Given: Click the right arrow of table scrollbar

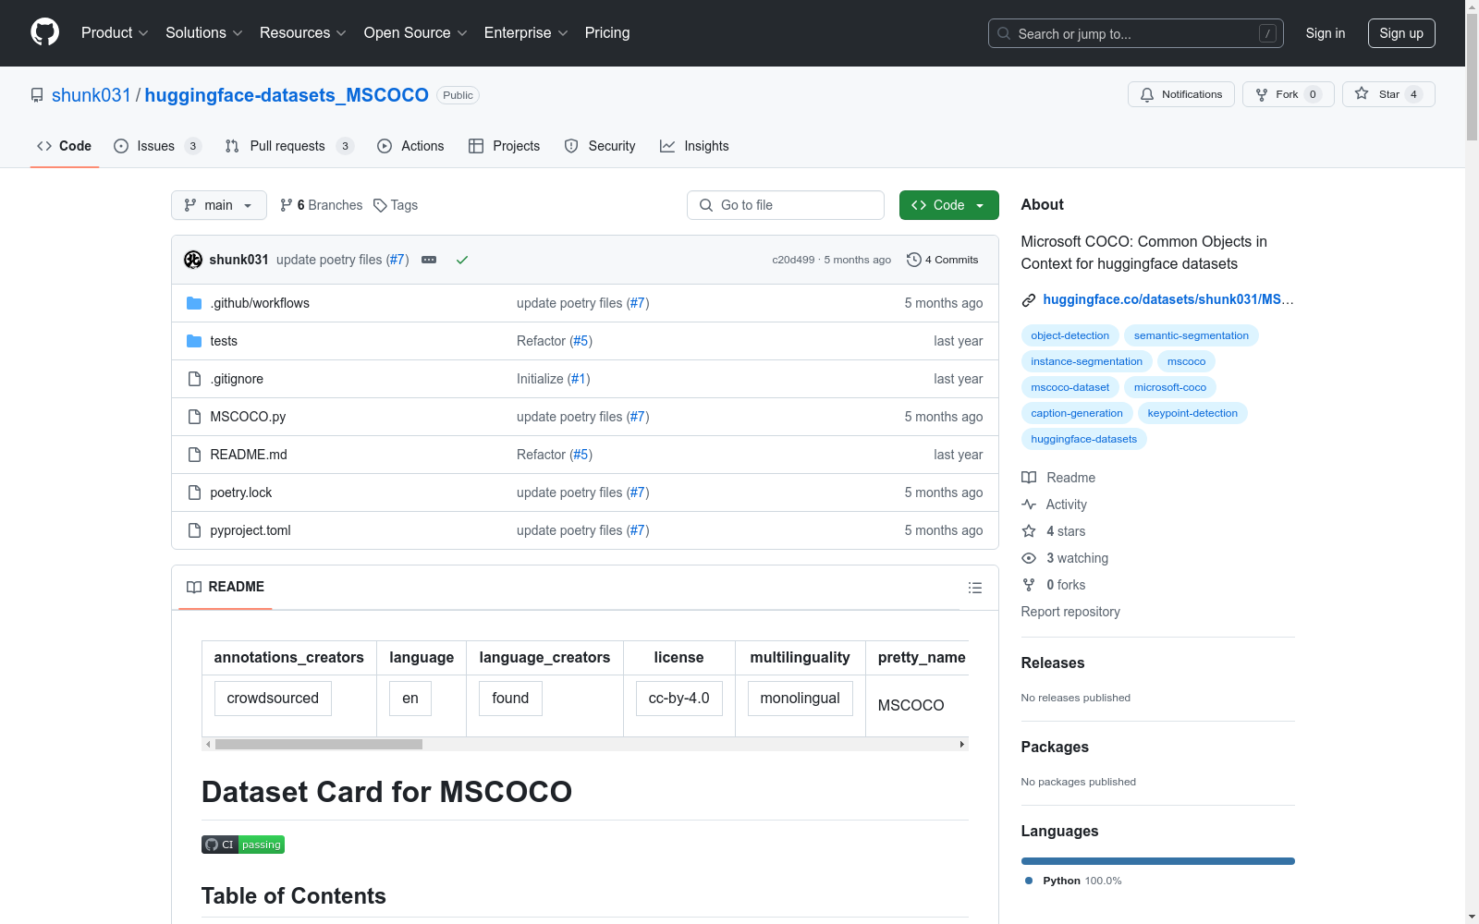Looking at the screenshot, I should click(962, 744).
